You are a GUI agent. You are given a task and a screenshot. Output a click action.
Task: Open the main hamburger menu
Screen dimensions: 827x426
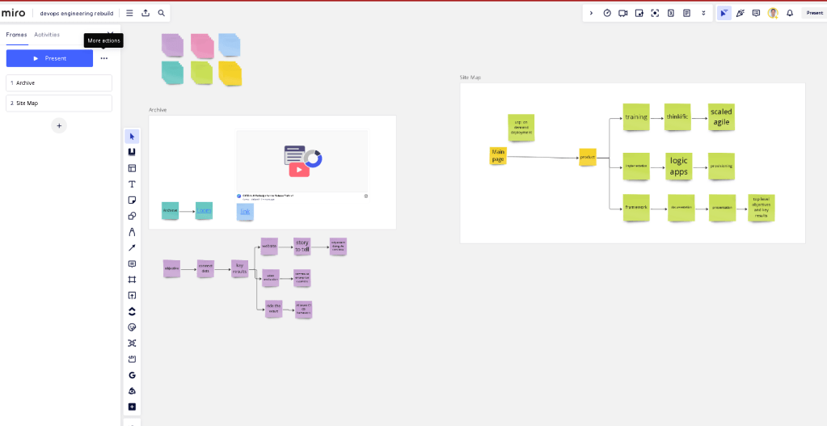click(x=129, y=13)
